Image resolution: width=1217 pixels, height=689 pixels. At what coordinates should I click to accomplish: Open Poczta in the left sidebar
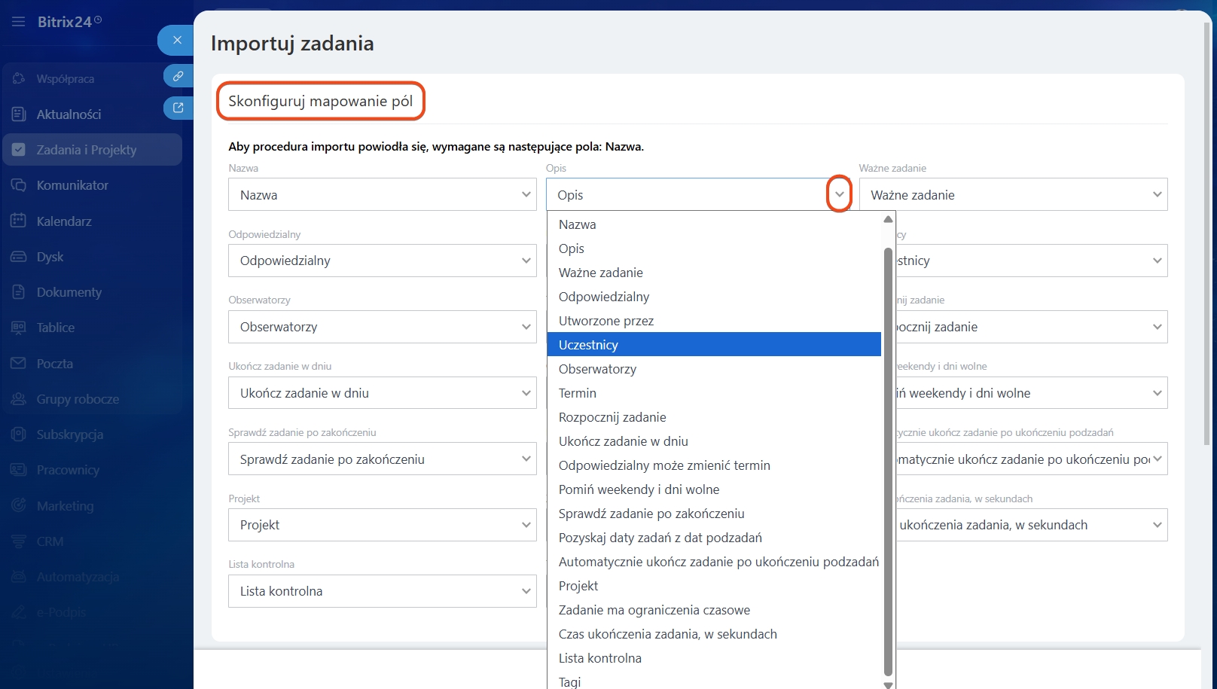click(54, 364)
